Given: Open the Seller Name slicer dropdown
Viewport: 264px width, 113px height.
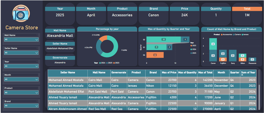Looking at the screenshot, I should pos(21,53).
